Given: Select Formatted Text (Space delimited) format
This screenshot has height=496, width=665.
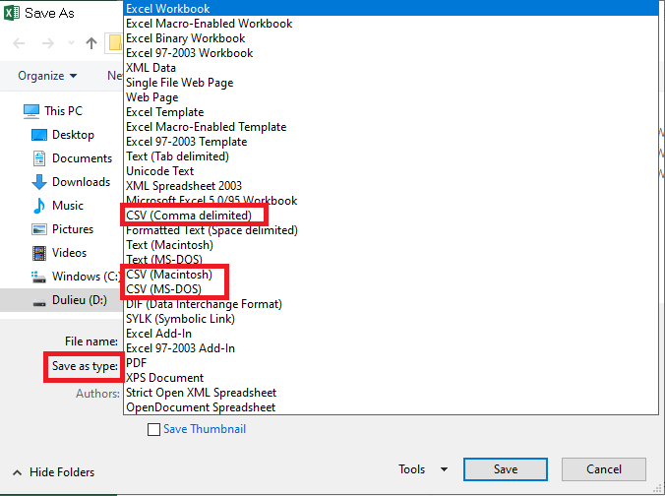Looking at the screenshot, I should [391, 230].
